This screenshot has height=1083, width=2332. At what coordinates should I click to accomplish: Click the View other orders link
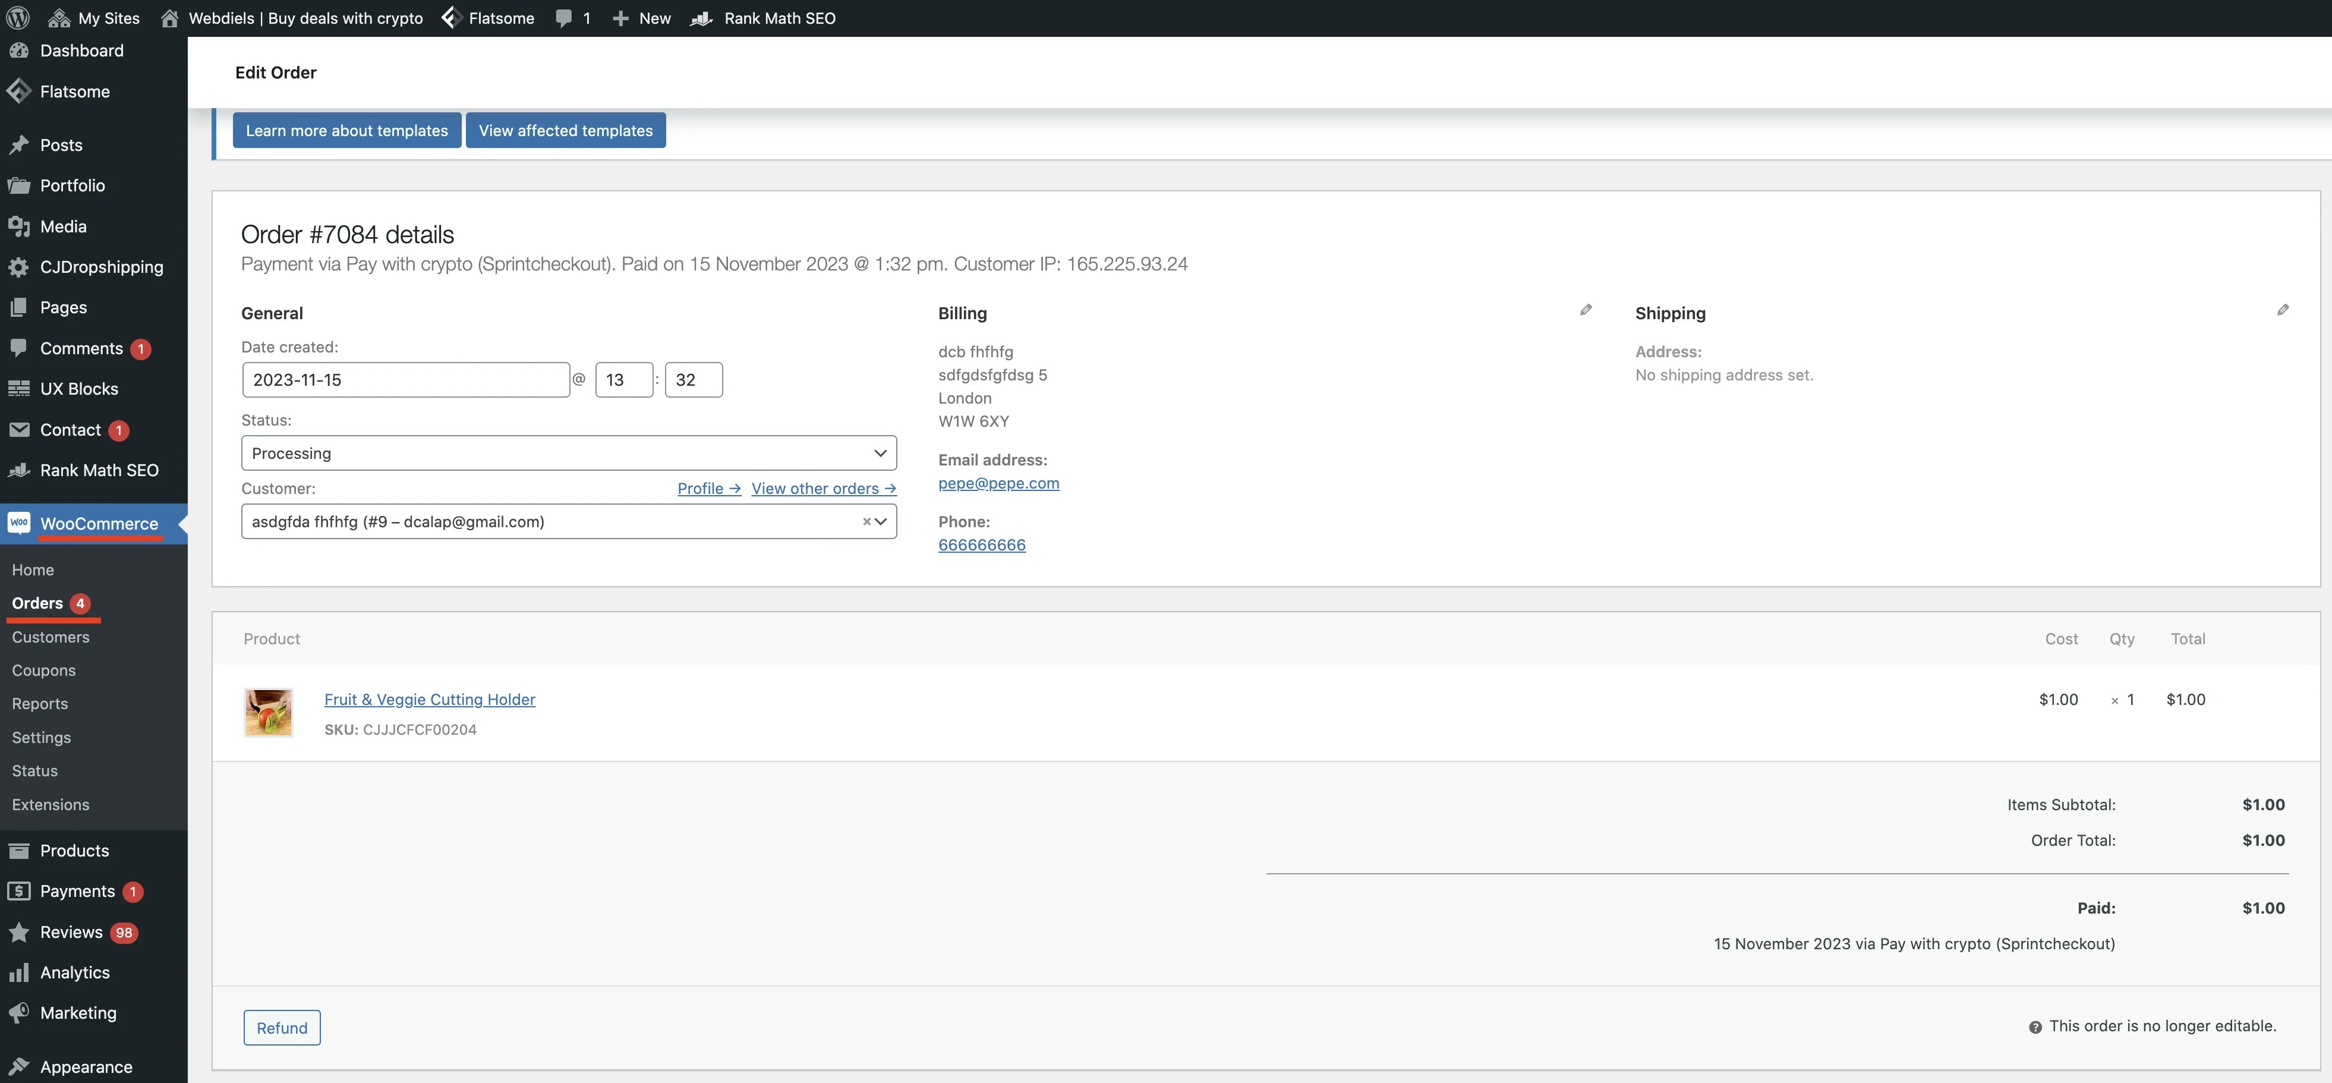coord(823,488)
